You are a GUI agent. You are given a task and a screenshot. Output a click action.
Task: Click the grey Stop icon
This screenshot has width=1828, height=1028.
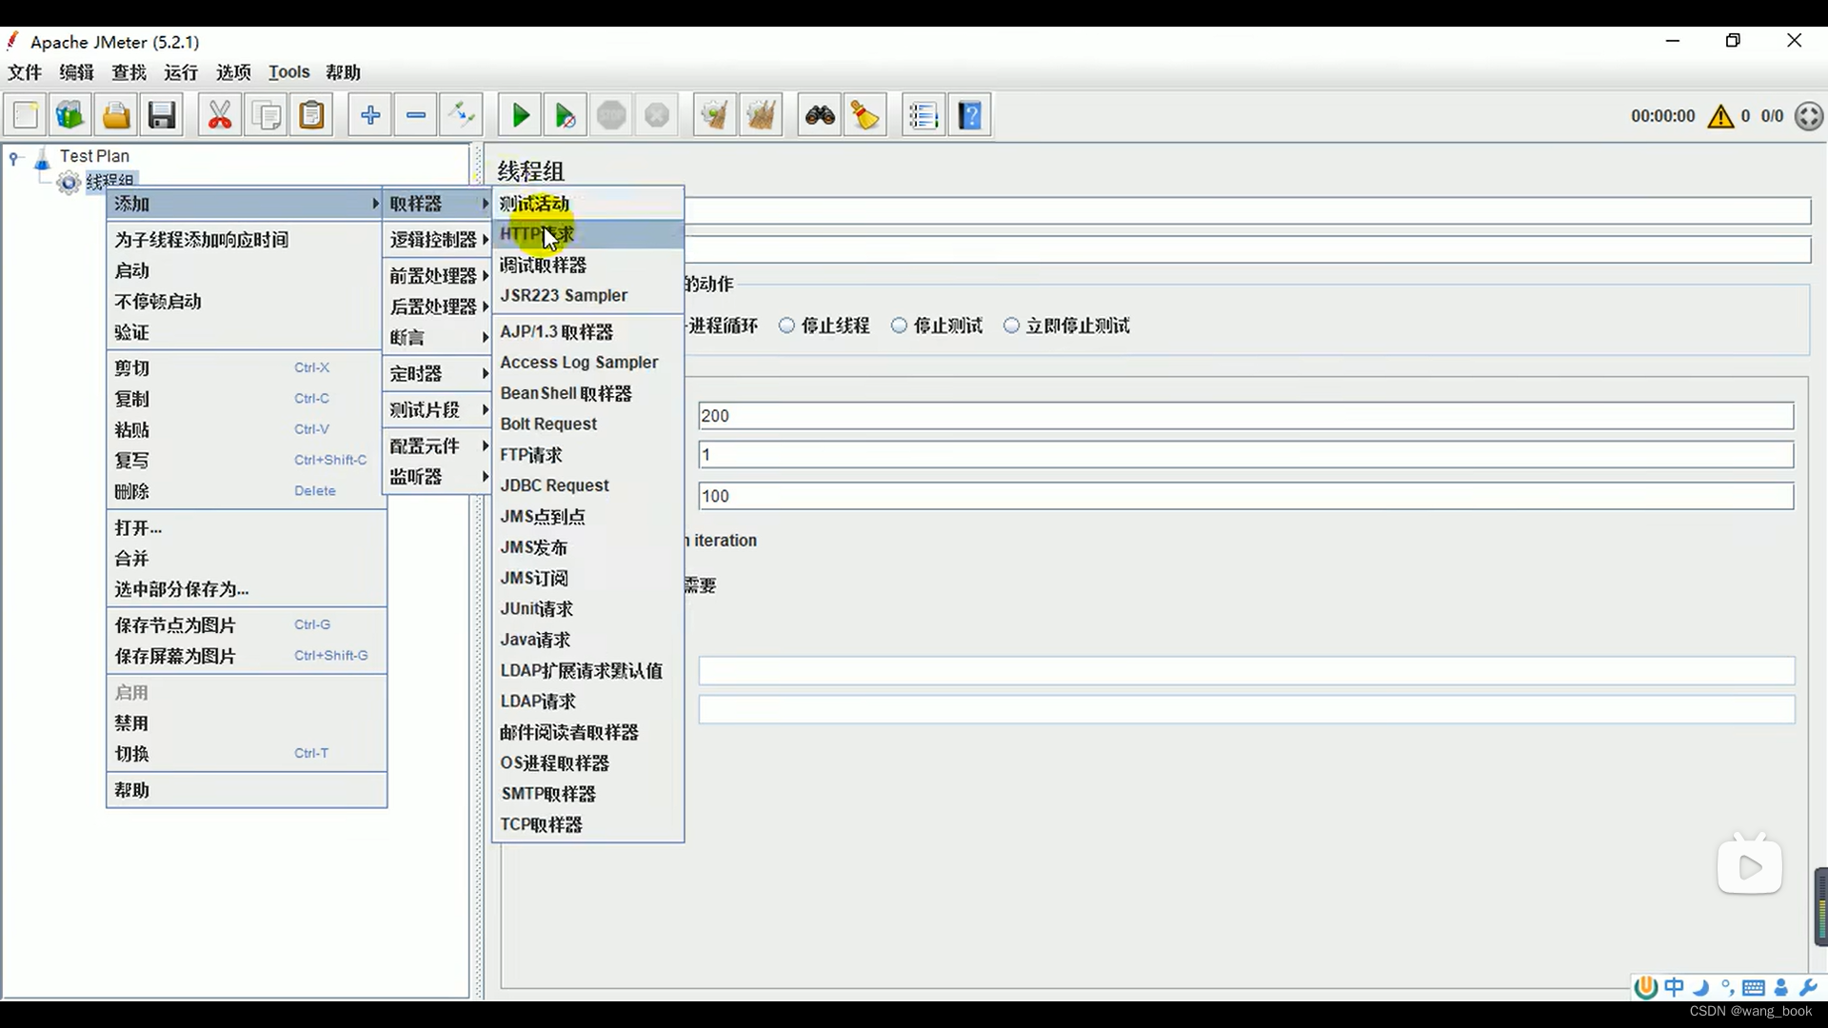click(x=611, y=116)
